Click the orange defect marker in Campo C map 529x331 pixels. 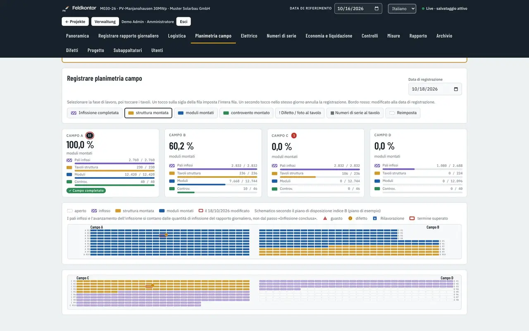[x=153, y=285]
